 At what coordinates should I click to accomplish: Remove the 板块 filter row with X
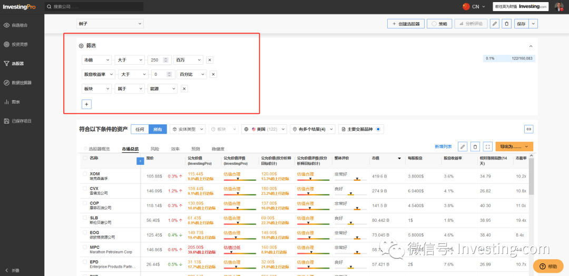point(184,89)
